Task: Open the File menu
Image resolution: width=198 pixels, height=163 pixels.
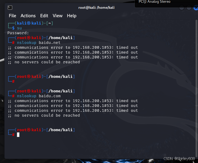Action: pos(12,16)
